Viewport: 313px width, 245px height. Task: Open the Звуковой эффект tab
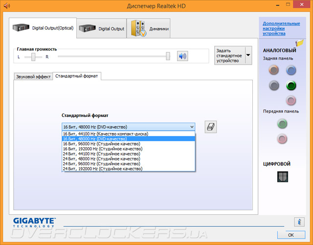[33, 77]
